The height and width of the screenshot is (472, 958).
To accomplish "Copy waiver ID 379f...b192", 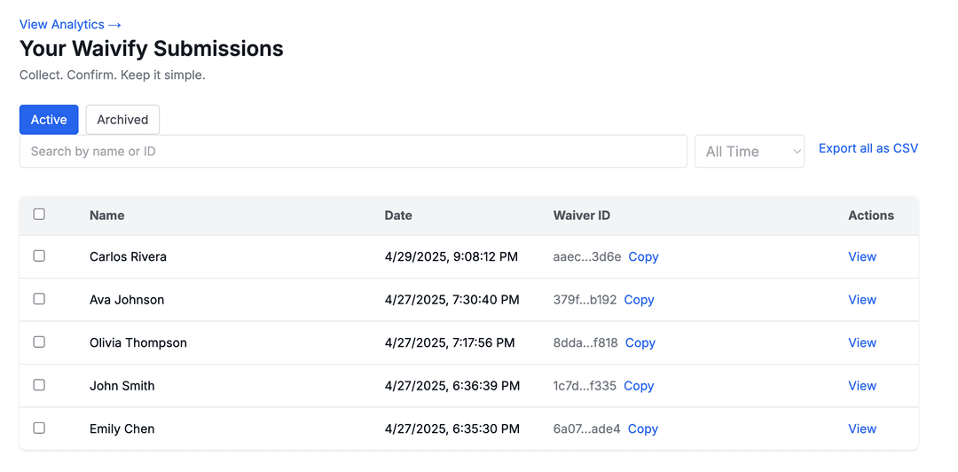I will point(639,300).
